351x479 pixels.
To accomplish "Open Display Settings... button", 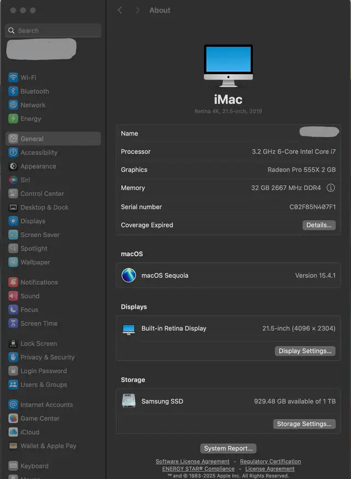I will point(305,351).
